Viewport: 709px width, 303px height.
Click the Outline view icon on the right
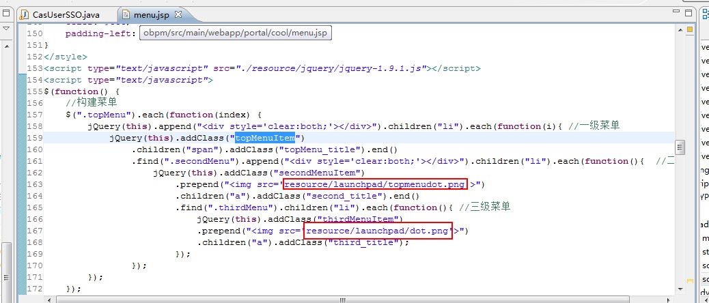(704, 14)
